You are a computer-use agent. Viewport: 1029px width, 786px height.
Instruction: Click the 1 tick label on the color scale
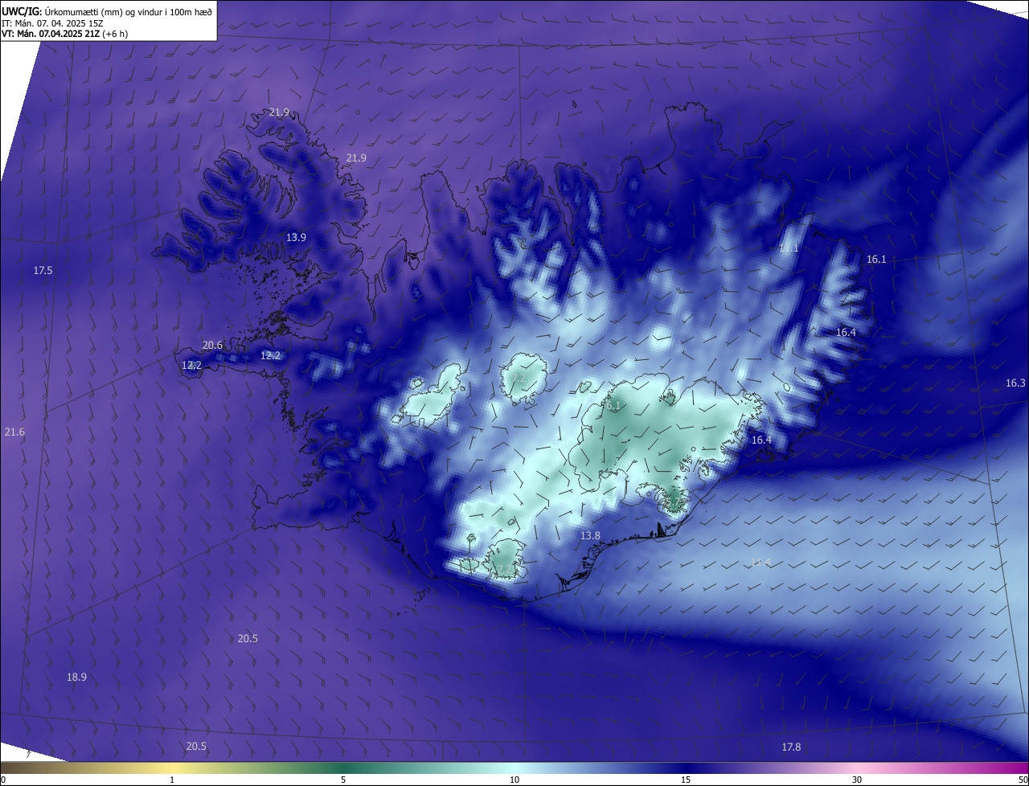click(172, 780)
